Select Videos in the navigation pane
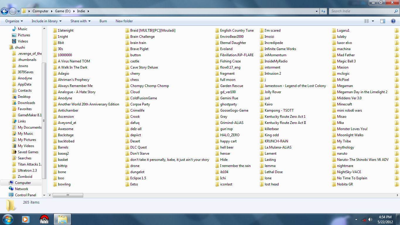Image resolution: width=400 pixels, height=225 pixels. click(x=23, y=41)
